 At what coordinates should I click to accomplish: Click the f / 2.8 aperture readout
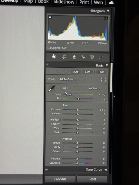click(x=85, y=43)
